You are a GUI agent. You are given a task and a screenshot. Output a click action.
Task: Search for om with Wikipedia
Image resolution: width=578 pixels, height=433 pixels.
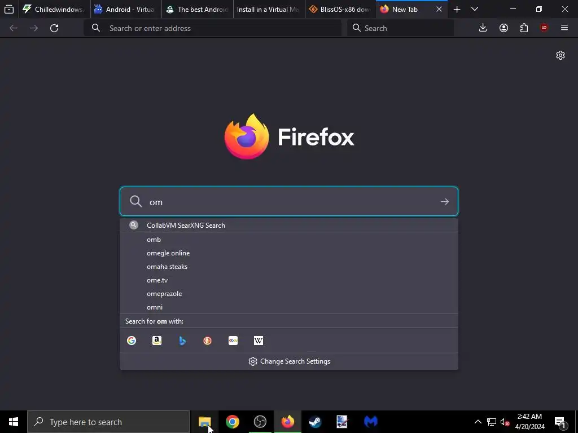pyautogui.click(x=259, y=341)
